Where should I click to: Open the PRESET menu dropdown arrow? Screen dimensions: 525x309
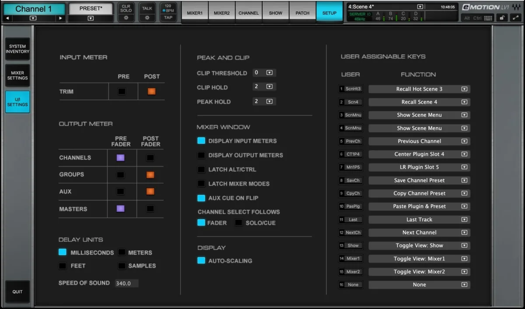coord(91,18)
